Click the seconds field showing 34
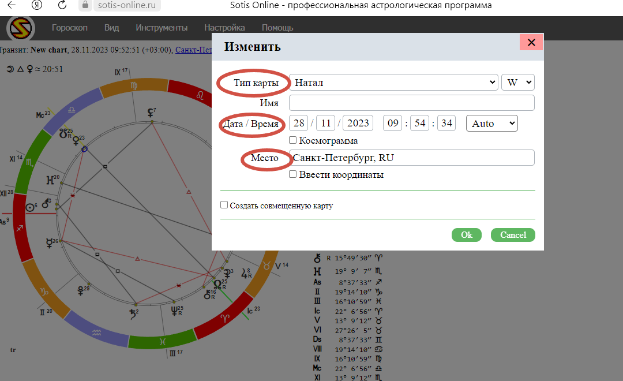This screenshot has height=381, width=623. point(446,124)
